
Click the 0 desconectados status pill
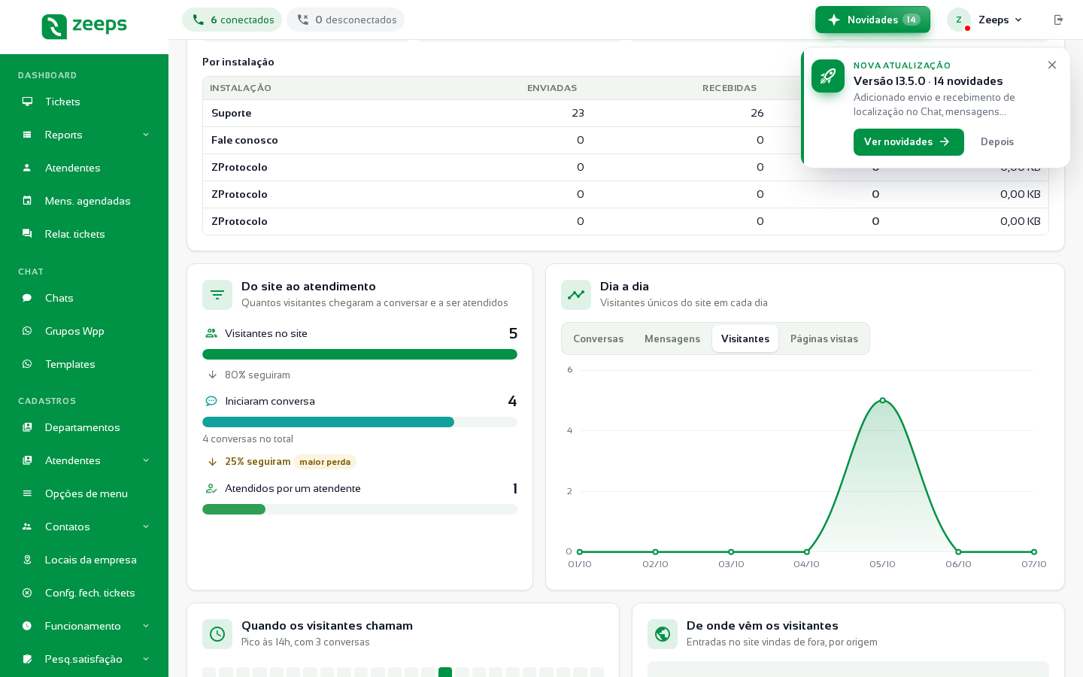(345, 20)
